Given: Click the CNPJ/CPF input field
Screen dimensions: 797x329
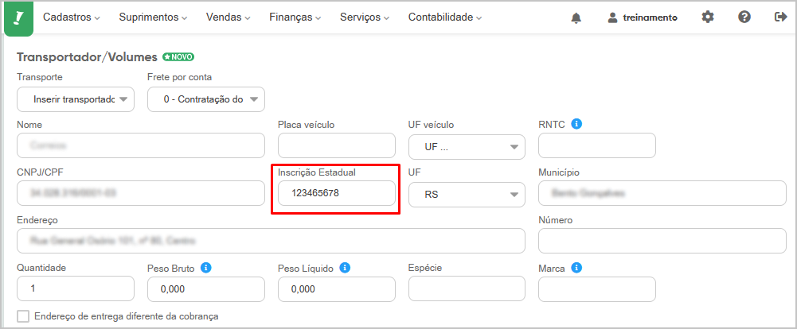Looking at the screenshot, I should pos(141,193).
